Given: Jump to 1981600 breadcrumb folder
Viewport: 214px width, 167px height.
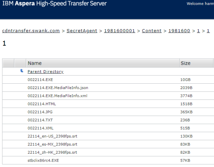Looking at the screenshot, I should [x=179, y=31].
